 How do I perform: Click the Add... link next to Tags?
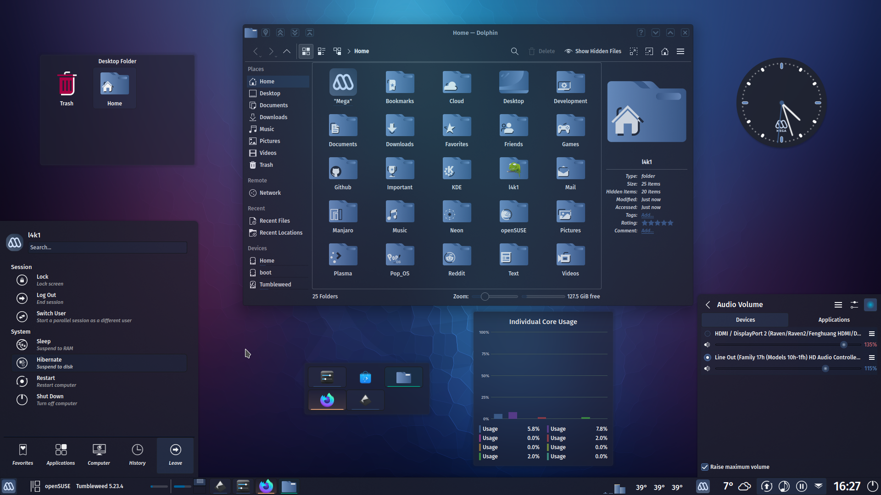tap(647, 215)
